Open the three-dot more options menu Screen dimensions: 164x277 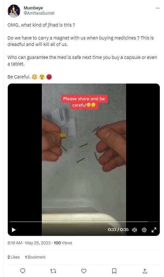[158, 8]
